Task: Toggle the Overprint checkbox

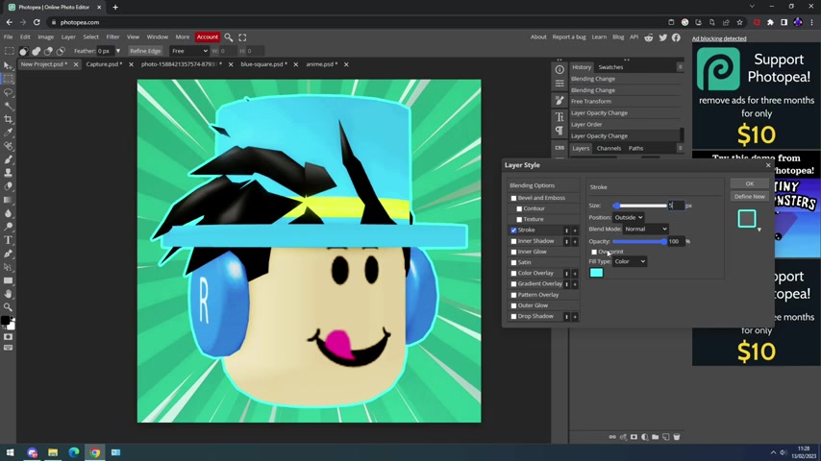Action: 594,253
